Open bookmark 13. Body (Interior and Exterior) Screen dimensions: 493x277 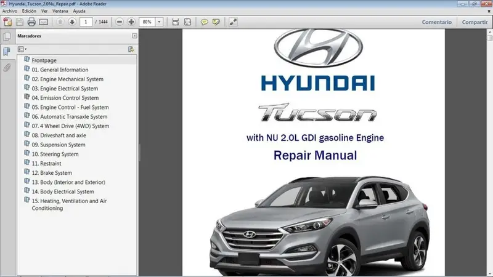point(68,182)
